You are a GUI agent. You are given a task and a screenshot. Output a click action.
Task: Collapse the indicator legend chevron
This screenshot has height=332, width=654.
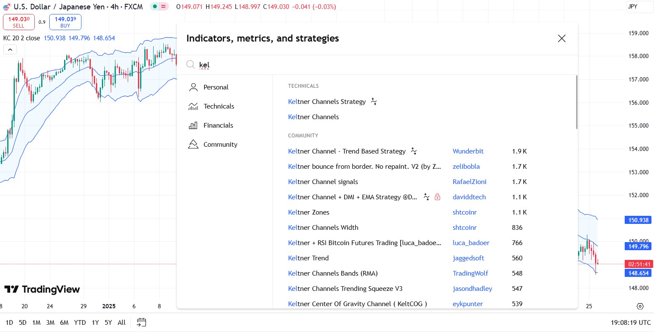[10, 50]
